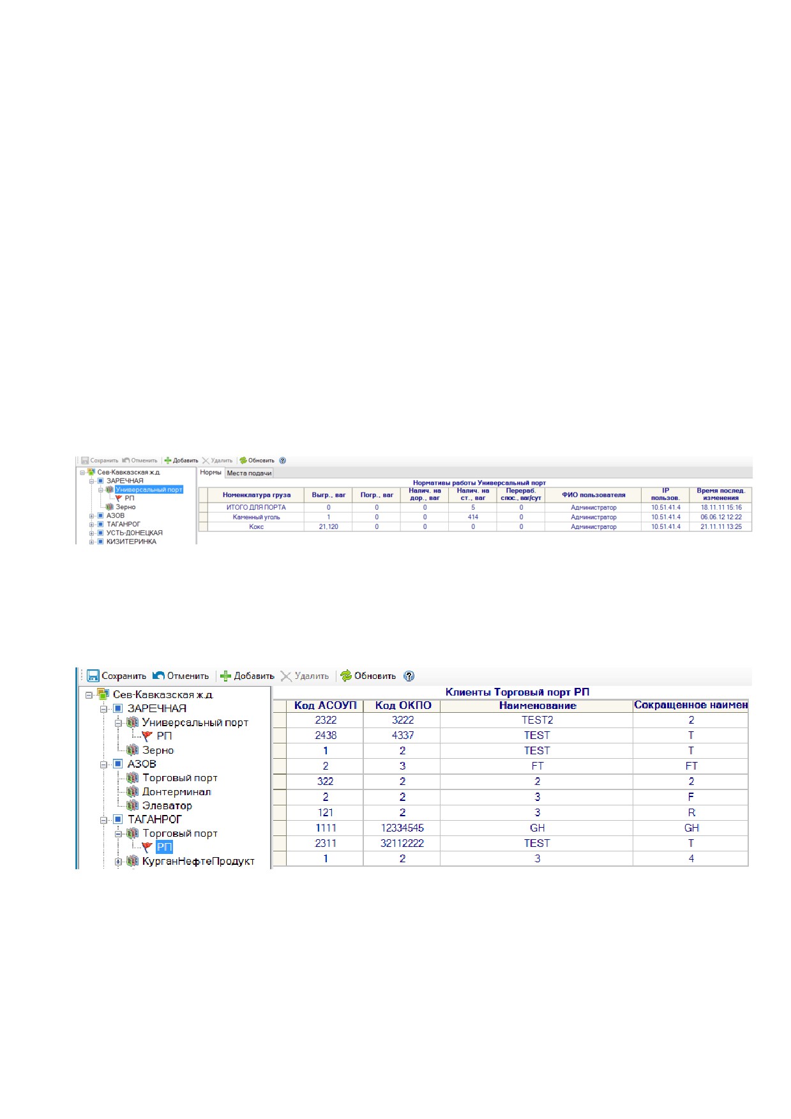Image resolution: width=791 pixels, height=1119 pixels.
Task: Select Торговый порт under АЗОВ
Action: 180,778
